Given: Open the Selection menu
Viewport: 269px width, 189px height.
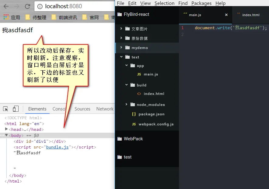Looking at the screenshot, I should [164, 3].
